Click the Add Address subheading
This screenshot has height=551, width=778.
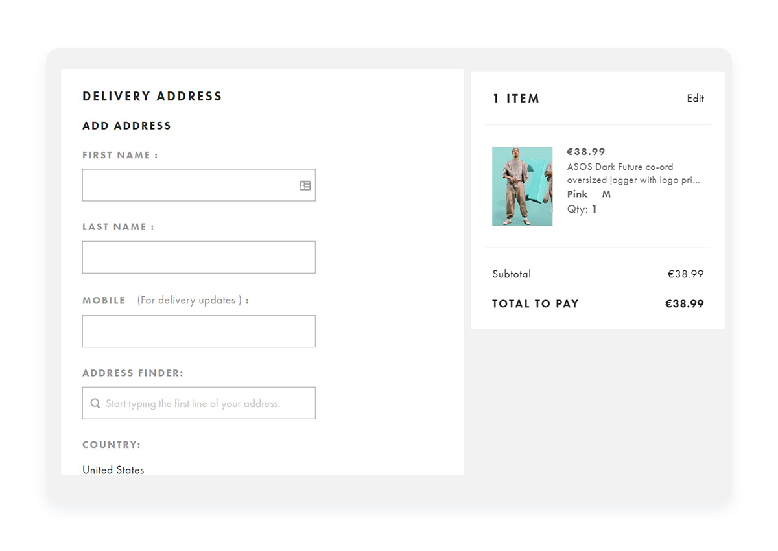click(127, 126)
